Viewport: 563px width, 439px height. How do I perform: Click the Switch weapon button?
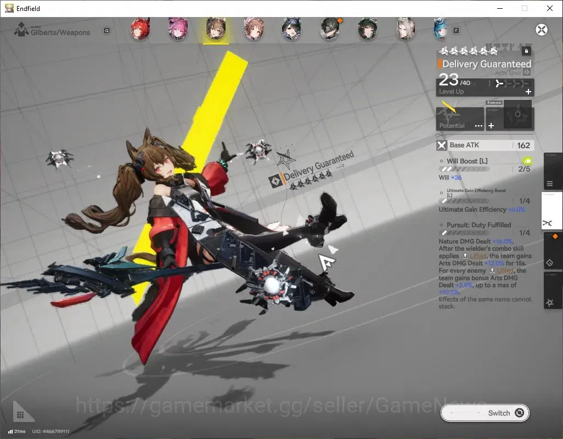click(485, 413)
